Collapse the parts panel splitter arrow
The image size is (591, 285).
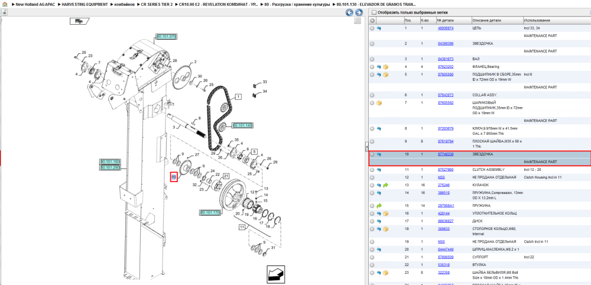[367, 147]
